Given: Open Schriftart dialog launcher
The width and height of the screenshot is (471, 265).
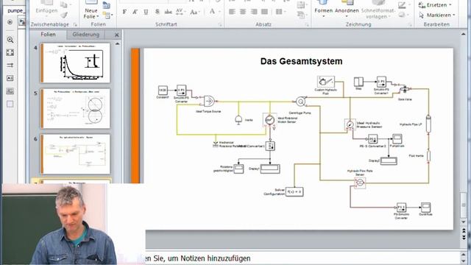Looking at the screenshot, I should point(219,24).
